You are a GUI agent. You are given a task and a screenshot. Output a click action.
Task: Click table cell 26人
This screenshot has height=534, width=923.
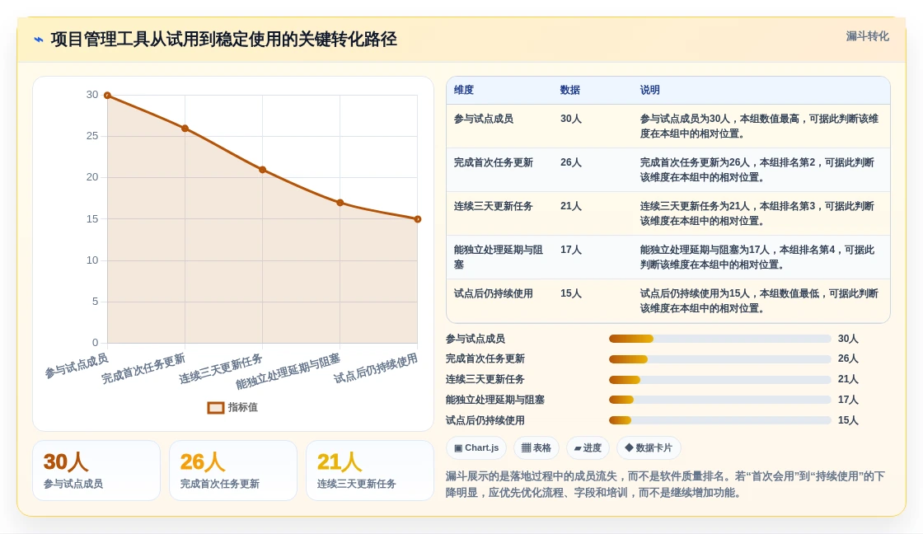(571, 162)
